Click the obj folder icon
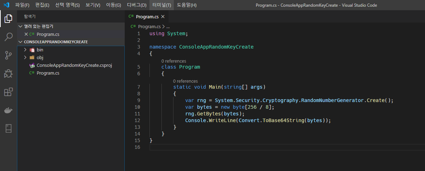The width and height of the screenshot is (425, 171). pyautogui.click(x=32, y=58)
